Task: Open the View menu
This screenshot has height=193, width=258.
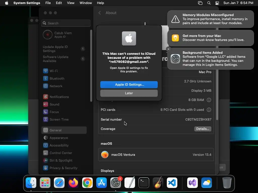Action: click(x=71, y=3)
